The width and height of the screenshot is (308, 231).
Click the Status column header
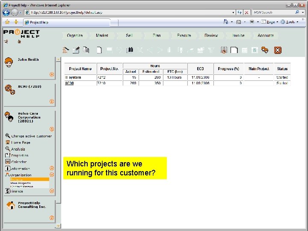tap(282, 69)
